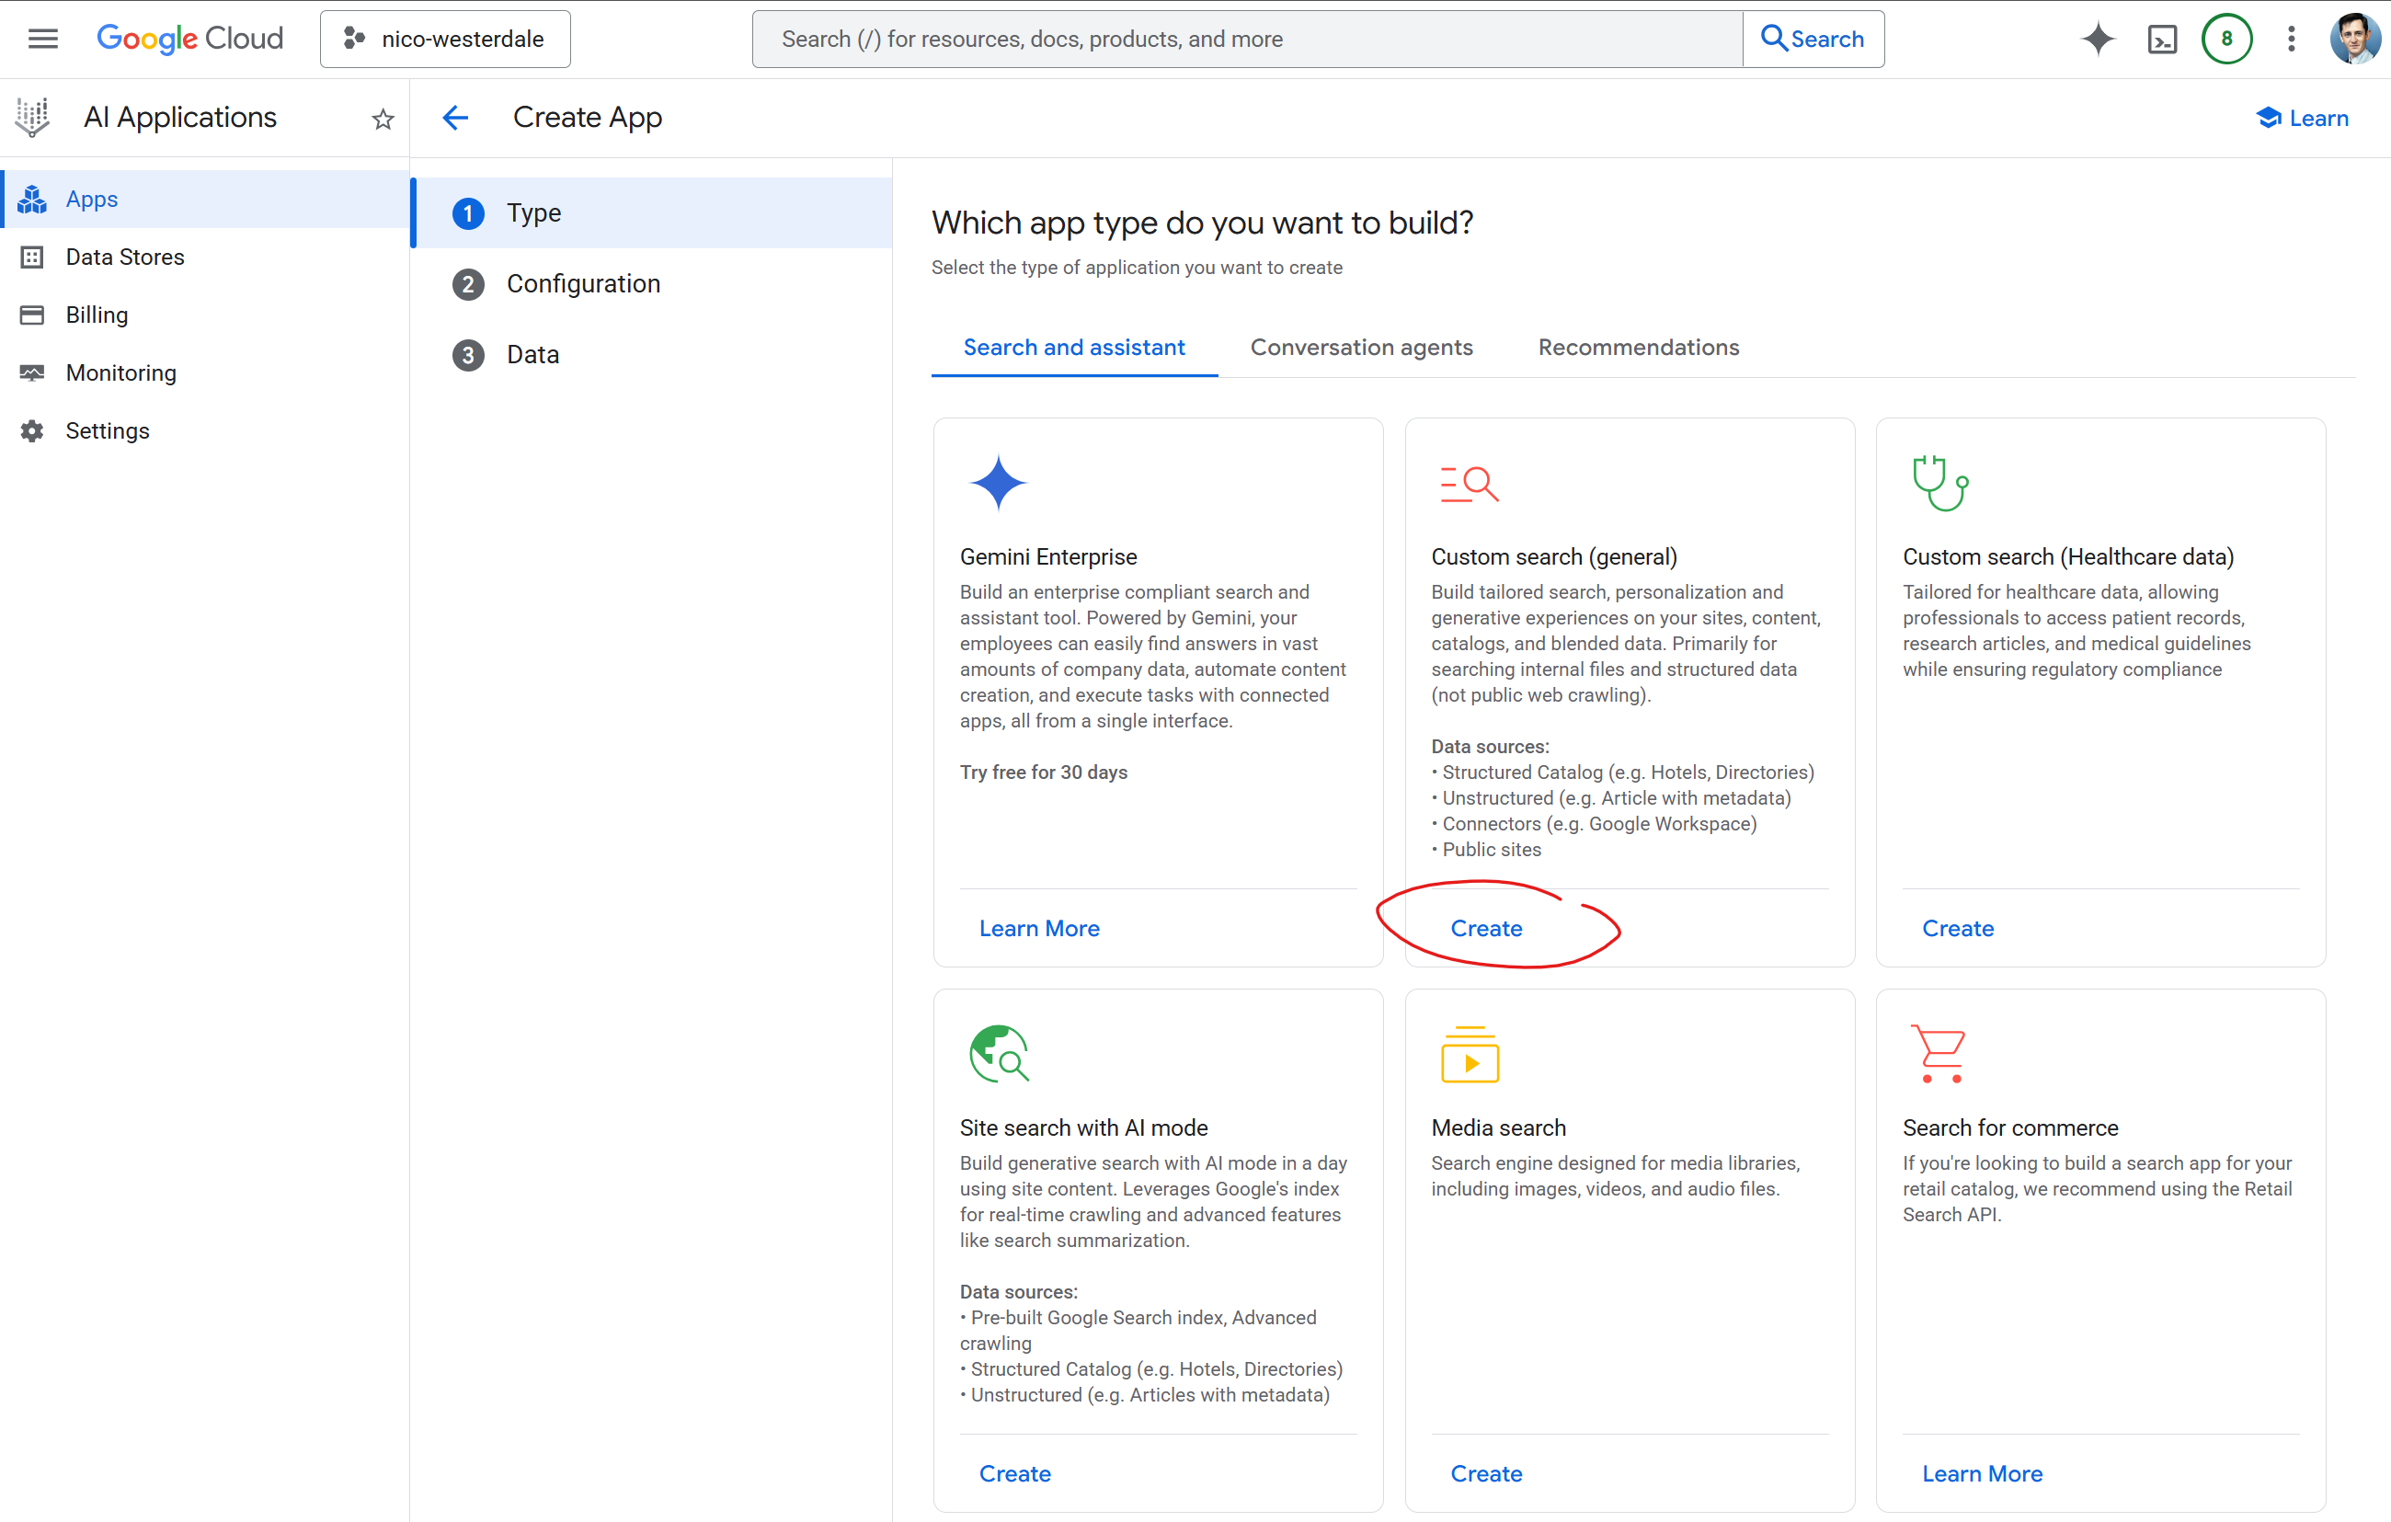Open Settings from the sidebar
The image size is (2391, 1522).
[x=109, y=429]
